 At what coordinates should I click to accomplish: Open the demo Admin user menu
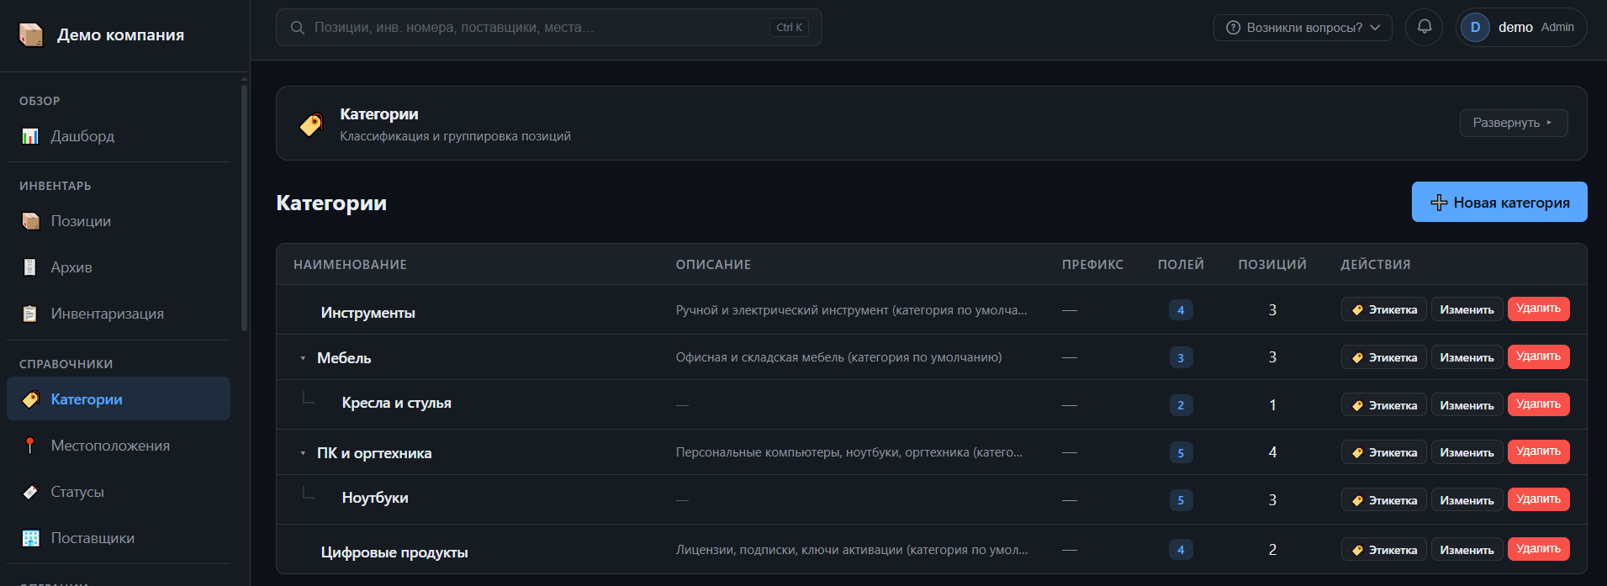coord(1520,27)
